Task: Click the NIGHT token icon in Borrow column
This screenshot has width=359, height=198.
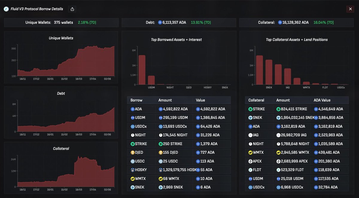Action: pos(133,135)
